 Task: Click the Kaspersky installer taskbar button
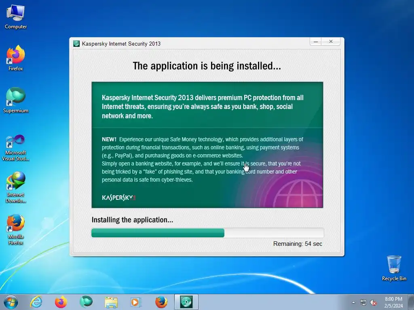186,302
